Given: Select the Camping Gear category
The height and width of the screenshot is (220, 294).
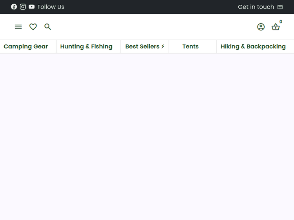Looking at the screenshot, I should click(x=26, y=47).
